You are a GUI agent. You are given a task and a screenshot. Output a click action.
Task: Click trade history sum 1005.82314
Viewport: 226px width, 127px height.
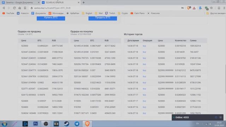[x=195, y=46]
